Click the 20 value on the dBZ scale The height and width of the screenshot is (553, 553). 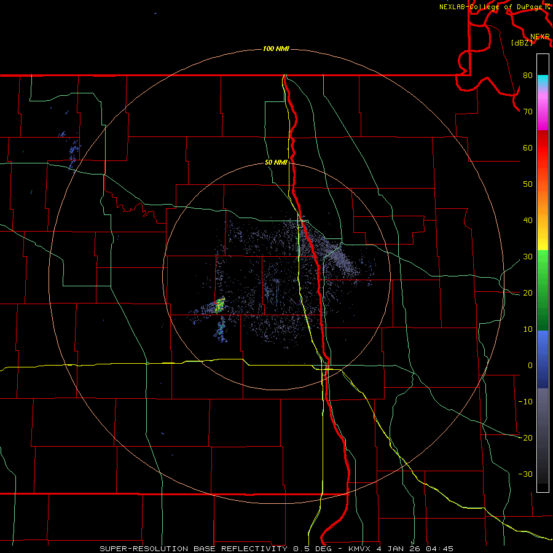[x=528, y=292]
